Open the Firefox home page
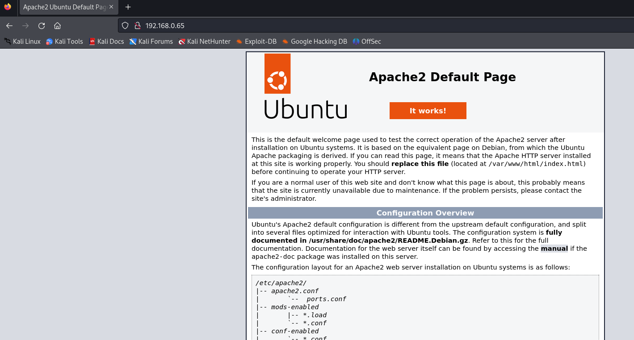This screenshot has width=634, height=340. click(x=57, y=25)
